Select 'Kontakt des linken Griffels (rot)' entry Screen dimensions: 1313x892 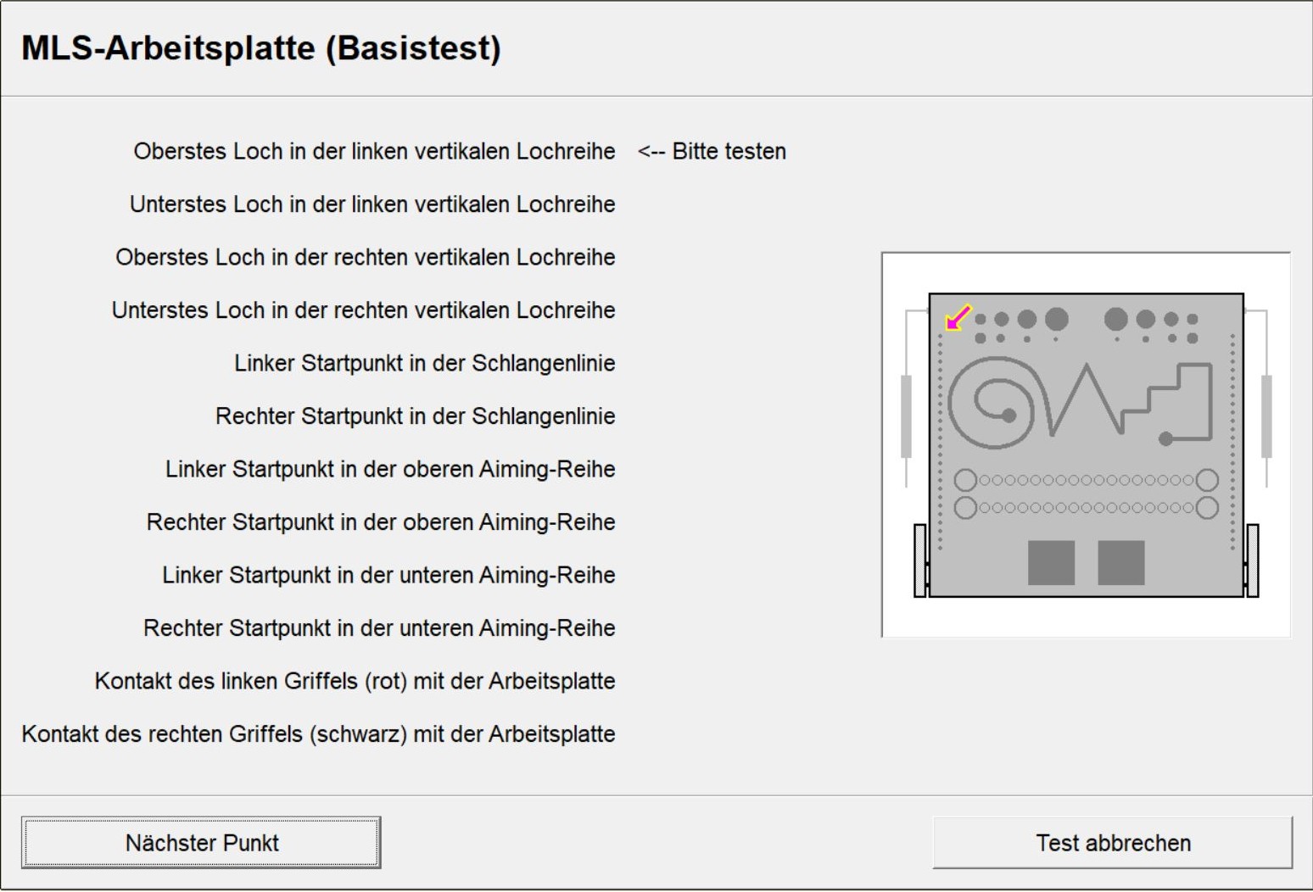click(x=355, y=681)
